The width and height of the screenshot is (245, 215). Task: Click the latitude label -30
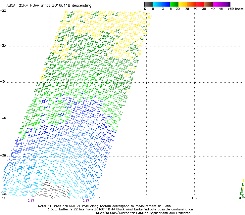click(x=3, y=11)
